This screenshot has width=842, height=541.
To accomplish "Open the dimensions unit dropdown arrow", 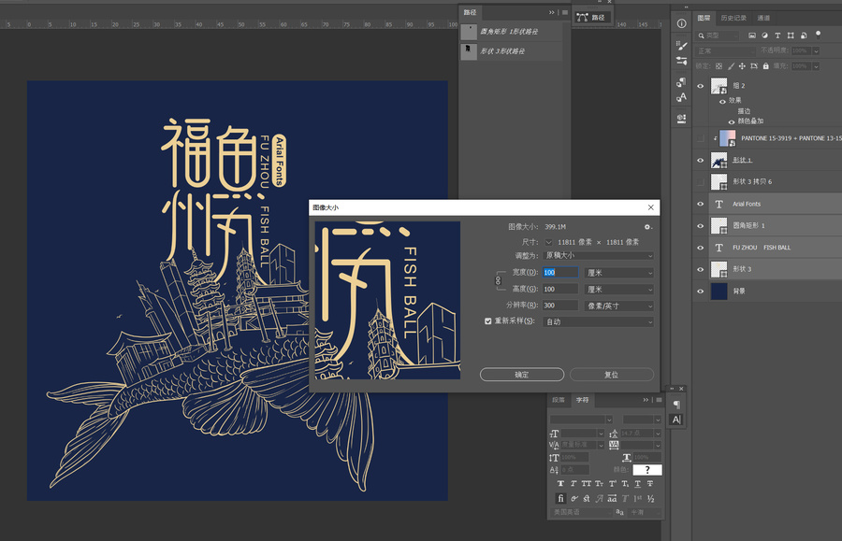I will click(x=548, y=242).
